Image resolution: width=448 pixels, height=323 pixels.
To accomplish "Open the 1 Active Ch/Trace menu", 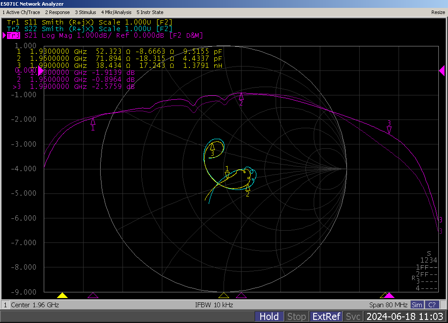I will click(21, 12).
